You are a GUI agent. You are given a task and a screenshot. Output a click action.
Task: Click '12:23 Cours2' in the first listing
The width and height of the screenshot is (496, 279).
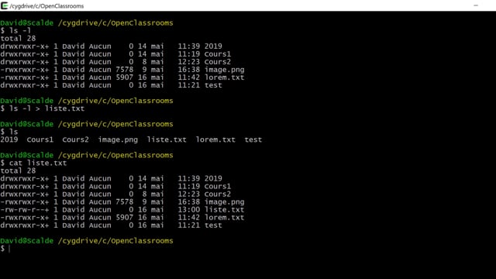[204, 62]
